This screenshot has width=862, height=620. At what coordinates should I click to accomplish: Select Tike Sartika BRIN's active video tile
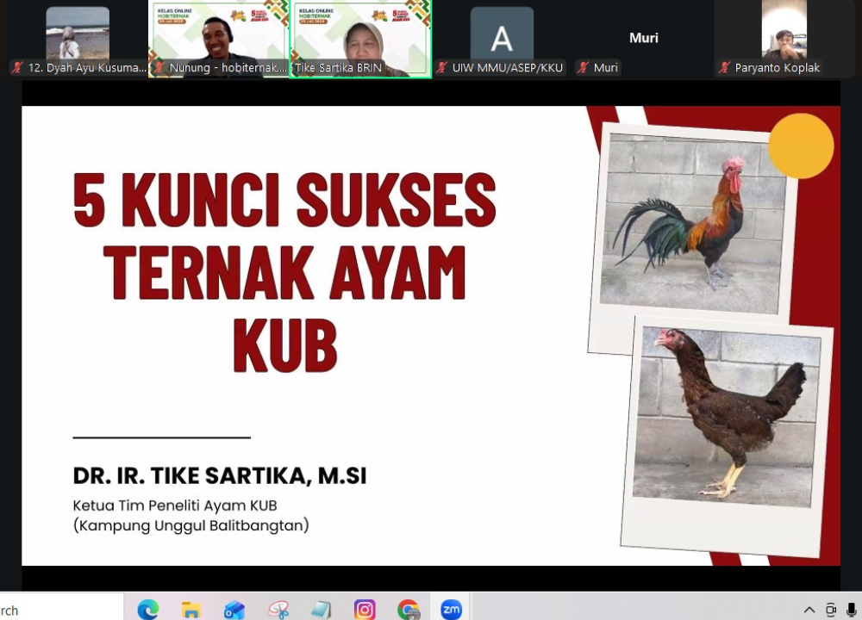[360, 39]
